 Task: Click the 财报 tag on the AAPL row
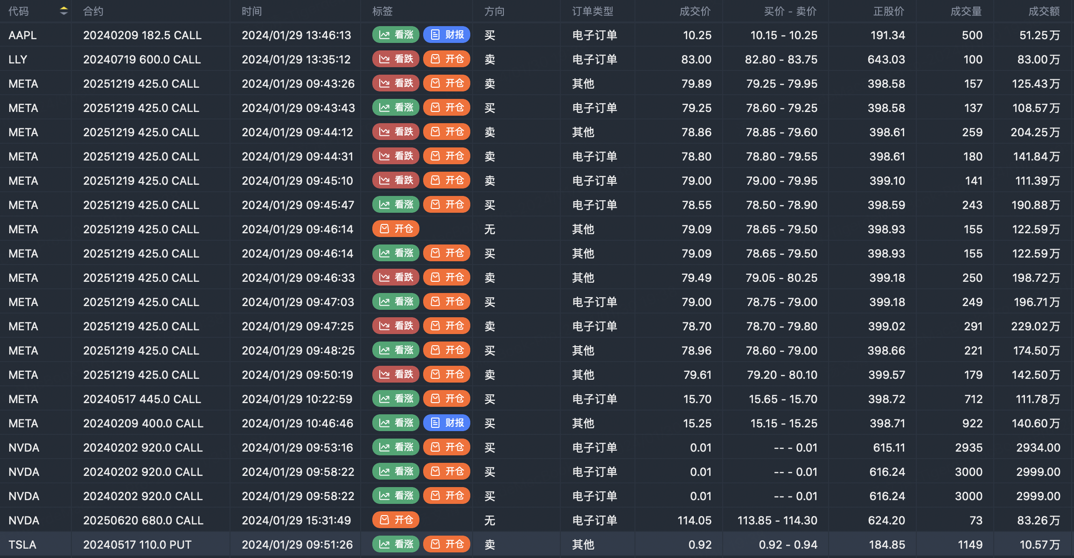point(446,35)
